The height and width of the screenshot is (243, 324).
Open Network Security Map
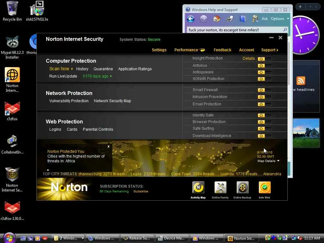(x=112, y=101)
